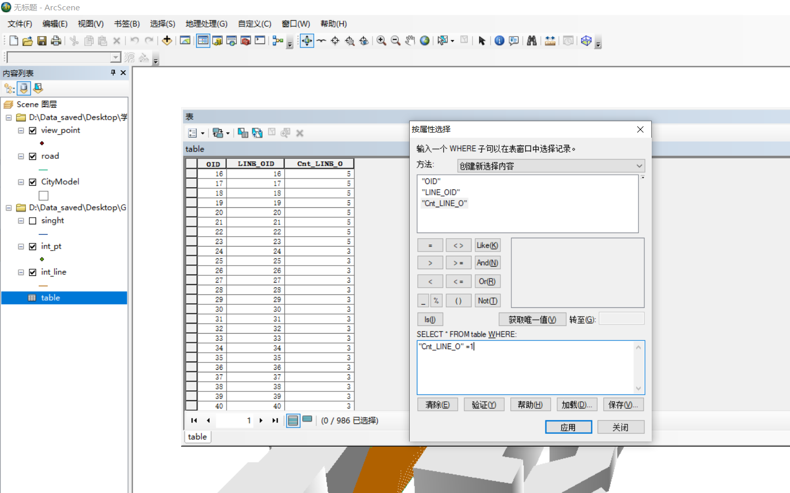Select the Zoom Out tool

396,41
